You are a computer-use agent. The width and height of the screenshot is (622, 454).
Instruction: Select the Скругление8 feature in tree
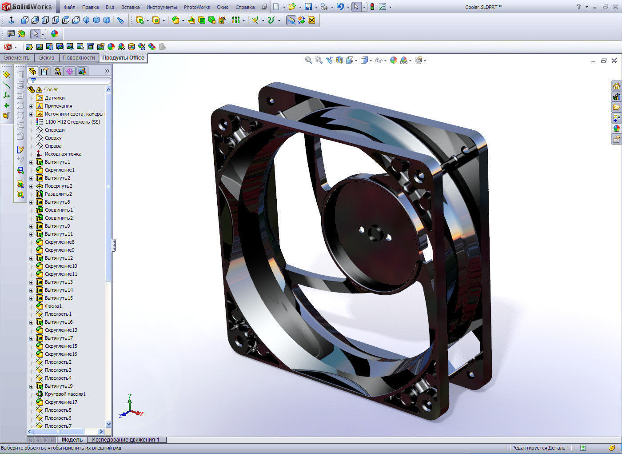(x=60, y=242)
